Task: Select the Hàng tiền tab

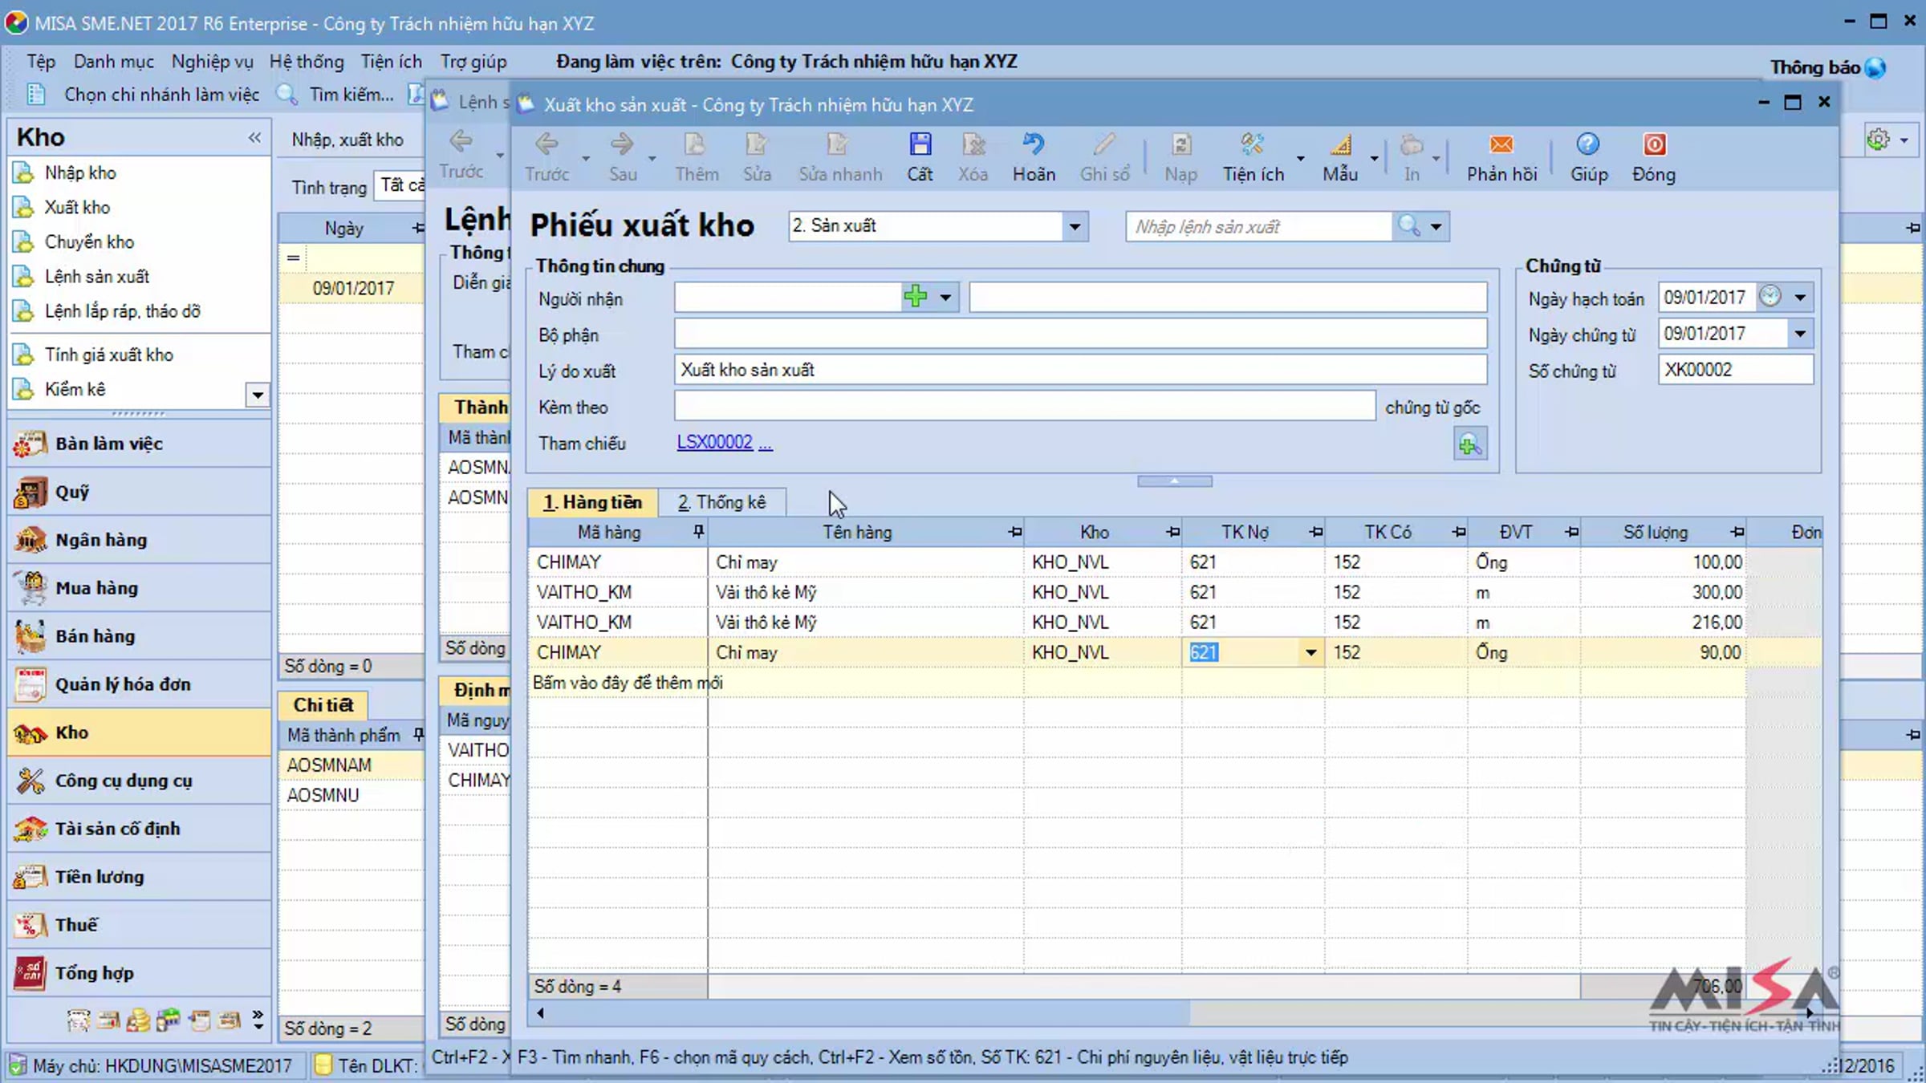Action: pyautogui.click(x=592, y=503)
